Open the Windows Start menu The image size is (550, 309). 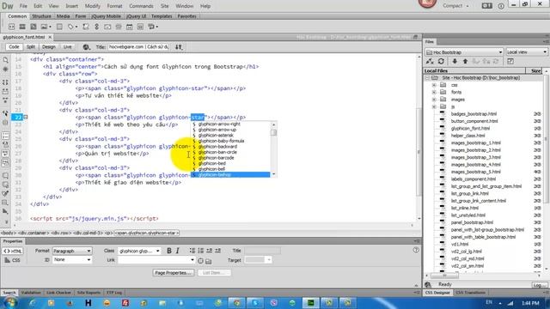click(x=9, y=302)
